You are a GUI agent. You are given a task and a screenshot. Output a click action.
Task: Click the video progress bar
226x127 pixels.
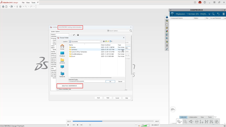(x=113, y=121)
